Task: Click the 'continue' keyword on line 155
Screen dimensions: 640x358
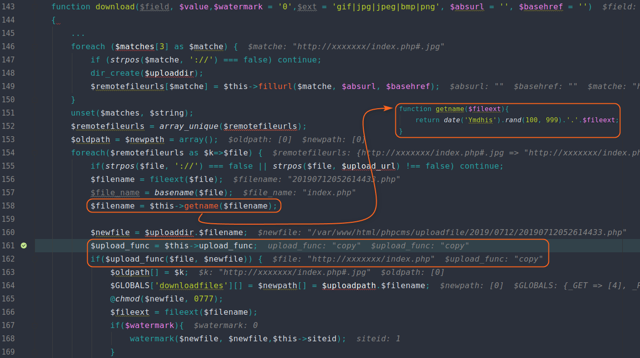Action: pyautogui.click(x=480, y=166)
